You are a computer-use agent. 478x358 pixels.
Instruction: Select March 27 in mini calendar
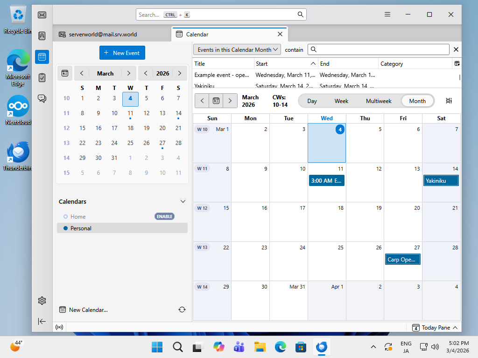point(162,143)
